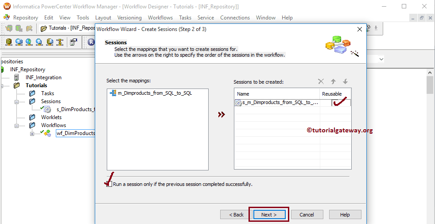Click the wizard Help button
Viewport: 435px width, 224px height.
click(345, 215)
